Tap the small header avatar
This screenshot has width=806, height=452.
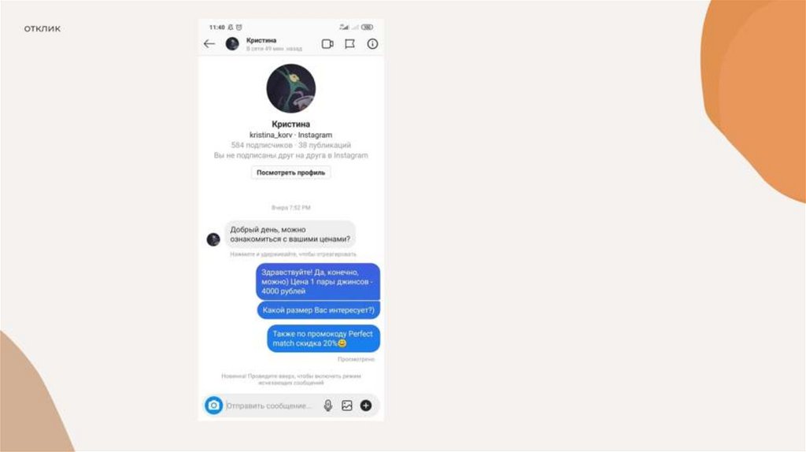pyautogui.click(x=232, y=44)
